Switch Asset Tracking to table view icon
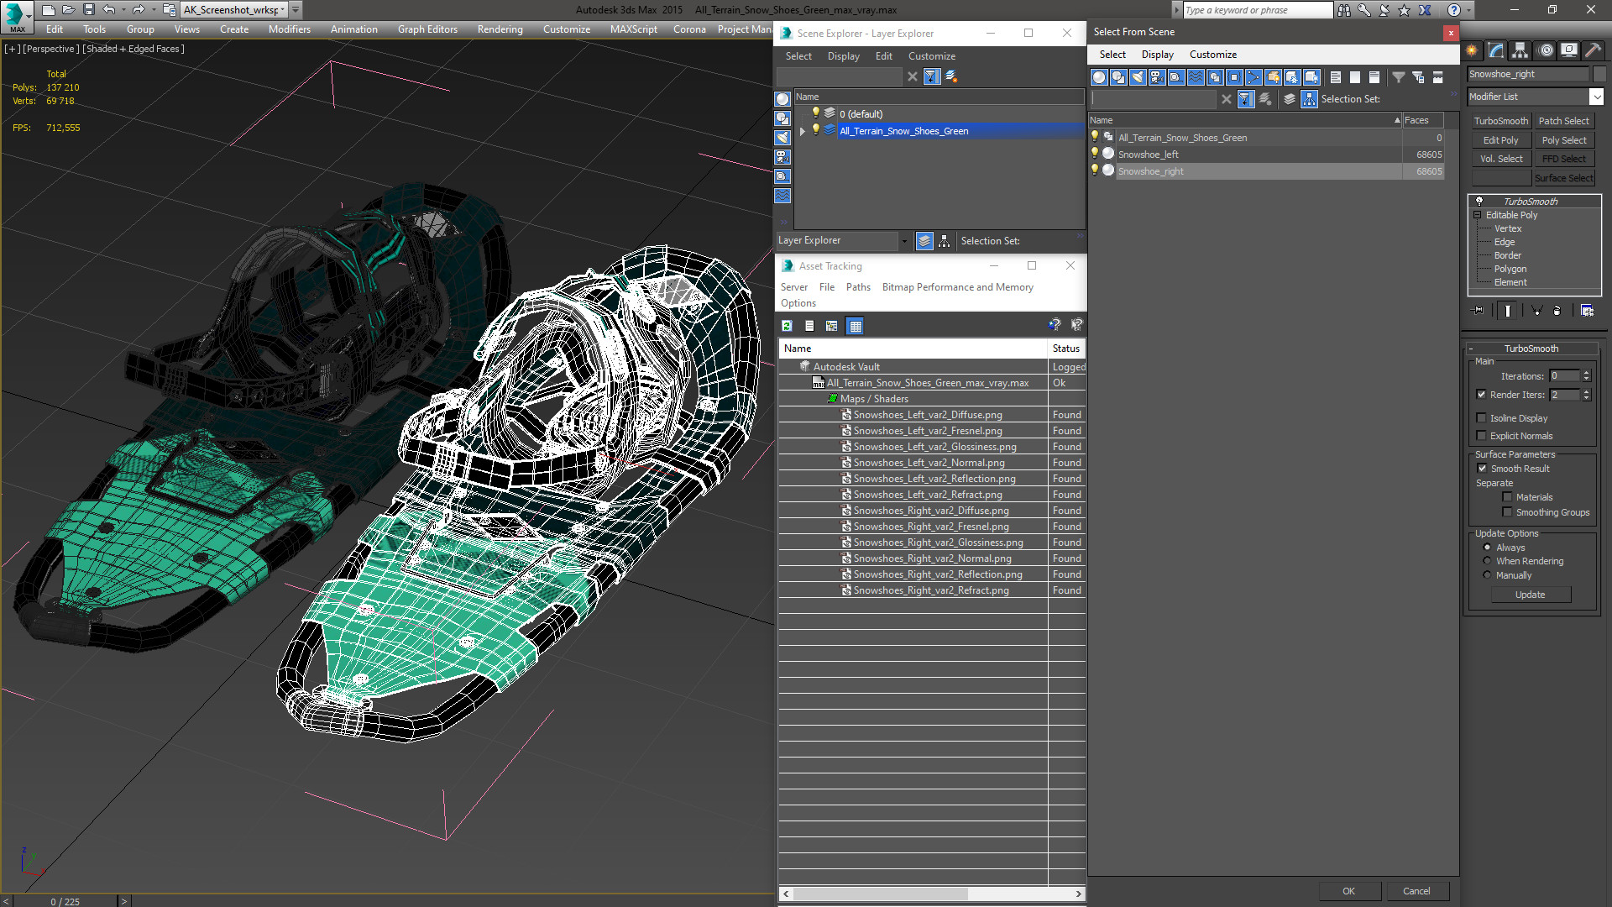The image size is (1612, 907). coord(855,326)
